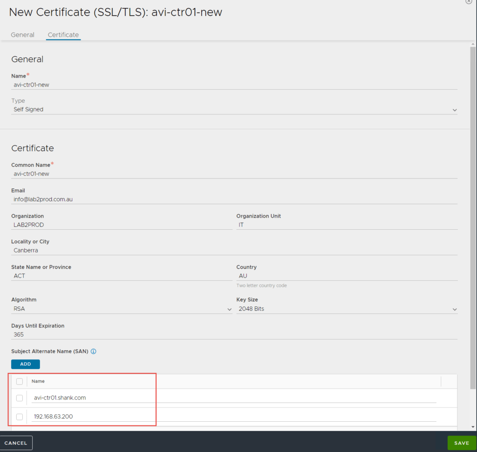Screen dimensions: 477x452
Task: Click the State Name field ACT
Action: pos(122,276)
